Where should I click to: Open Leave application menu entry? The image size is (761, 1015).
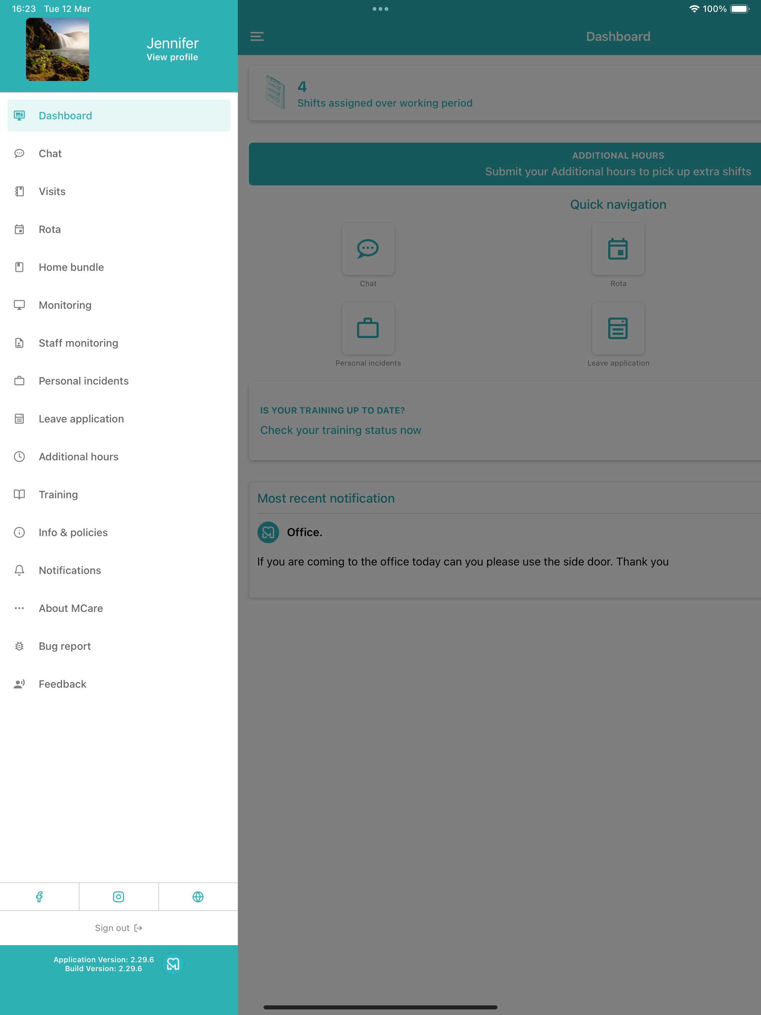click(119, 418)
